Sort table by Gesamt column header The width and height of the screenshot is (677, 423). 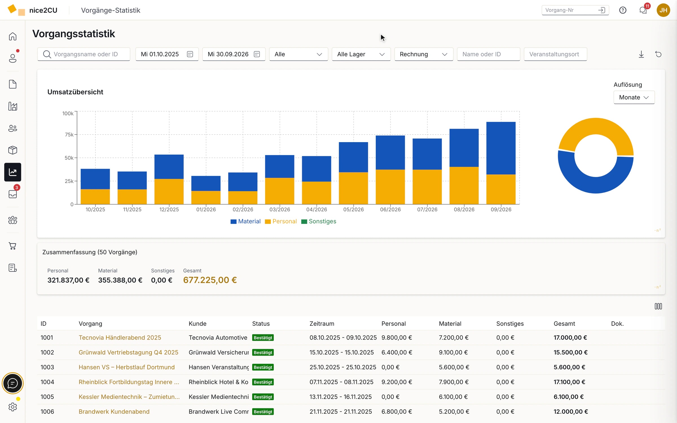pyautogui.click(x=564, y=323)
